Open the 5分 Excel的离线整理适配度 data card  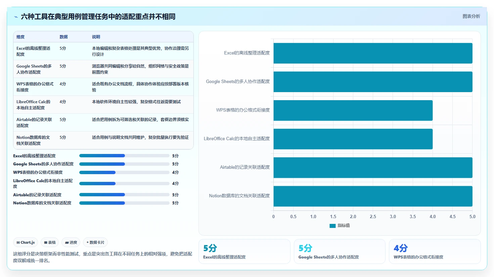tap(244, 251)
